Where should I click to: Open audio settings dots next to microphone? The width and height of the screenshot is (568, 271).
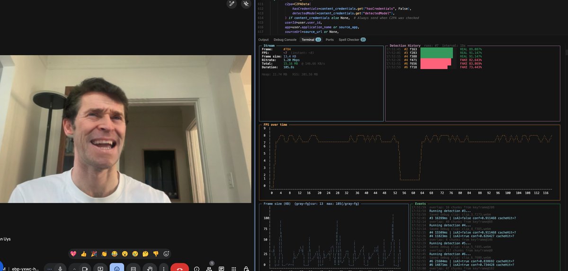pos(49,268)
